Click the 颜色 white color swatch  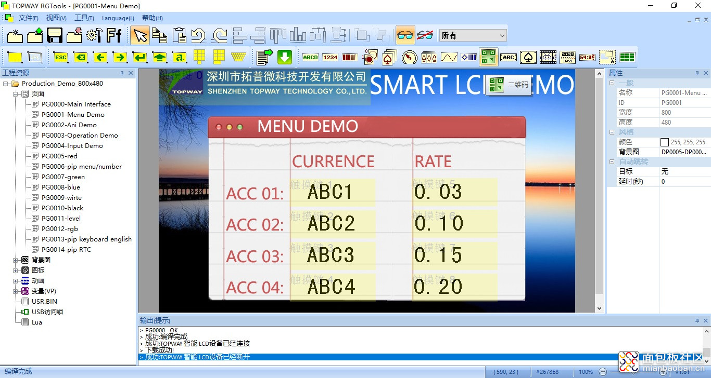pyautogui.click(x=664, y=142)
